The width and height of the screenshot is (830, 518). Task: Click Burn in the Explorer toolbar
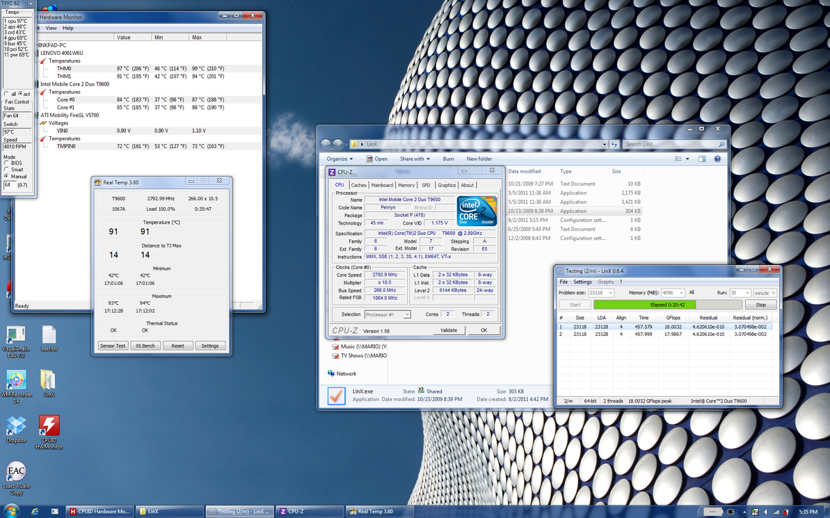coord(448,159)
